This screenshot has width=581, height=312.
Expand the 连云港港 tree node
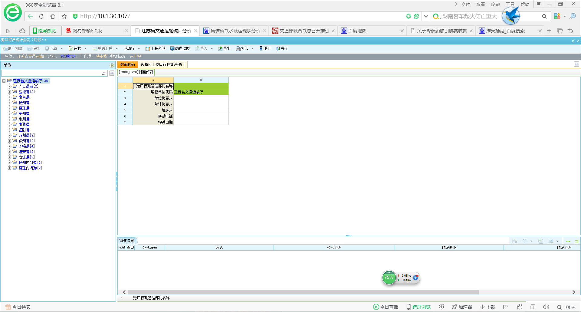pos(9,87)
